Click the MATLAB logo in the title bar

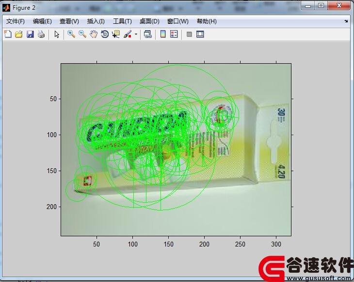tap(6, 8)
